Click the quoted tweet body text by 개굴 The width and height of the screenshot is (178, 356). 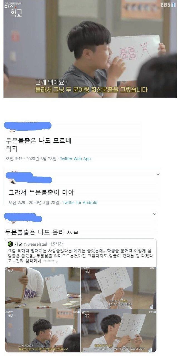80,256
